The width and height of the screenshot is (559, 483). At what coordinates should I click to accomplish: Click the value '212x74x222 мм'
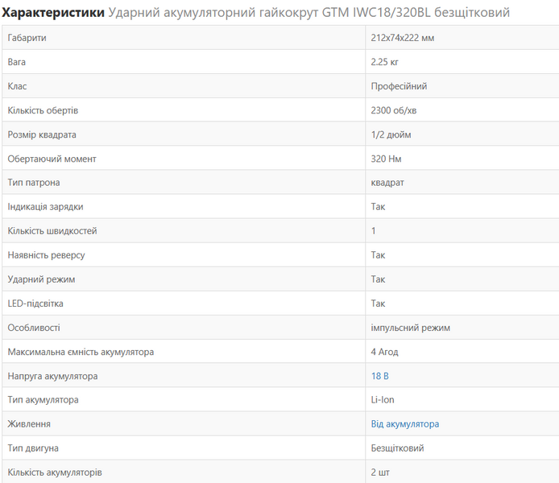[x=403, y=38]
